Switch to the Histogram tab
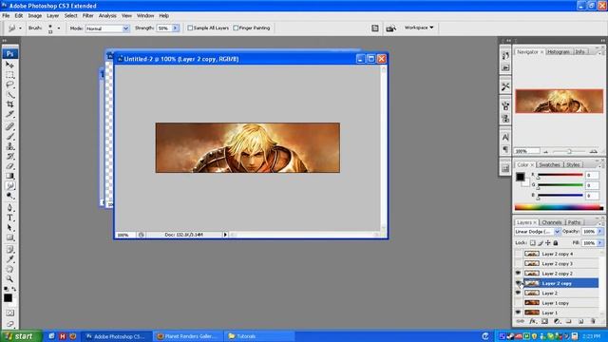 (559, 51)
